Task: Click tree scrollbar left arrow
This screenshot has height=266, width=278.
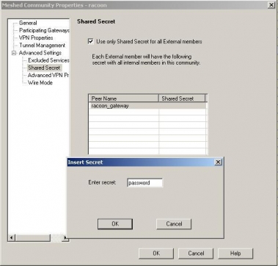Action: click(x=12, y=237)
